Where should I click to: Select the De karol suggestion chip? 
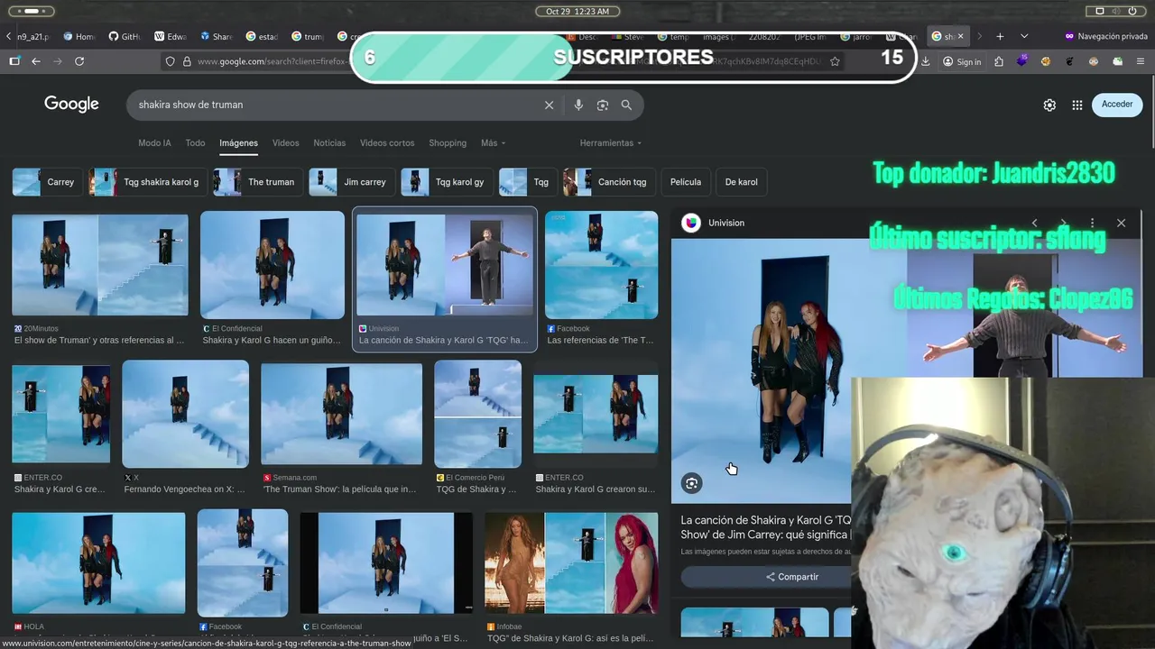coord(742,182)
